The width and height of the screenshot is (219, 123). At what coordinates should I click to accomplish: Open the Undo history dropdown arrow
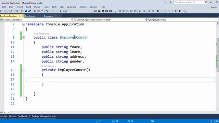50,11
